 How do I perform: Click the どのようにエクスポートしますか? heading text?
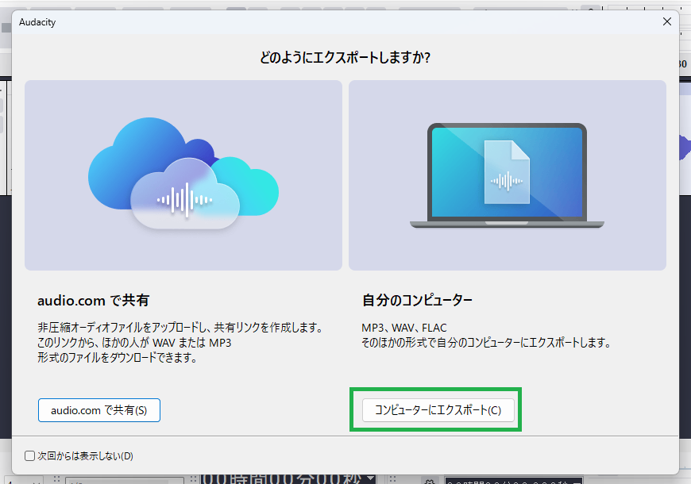[x=350, y=57]
